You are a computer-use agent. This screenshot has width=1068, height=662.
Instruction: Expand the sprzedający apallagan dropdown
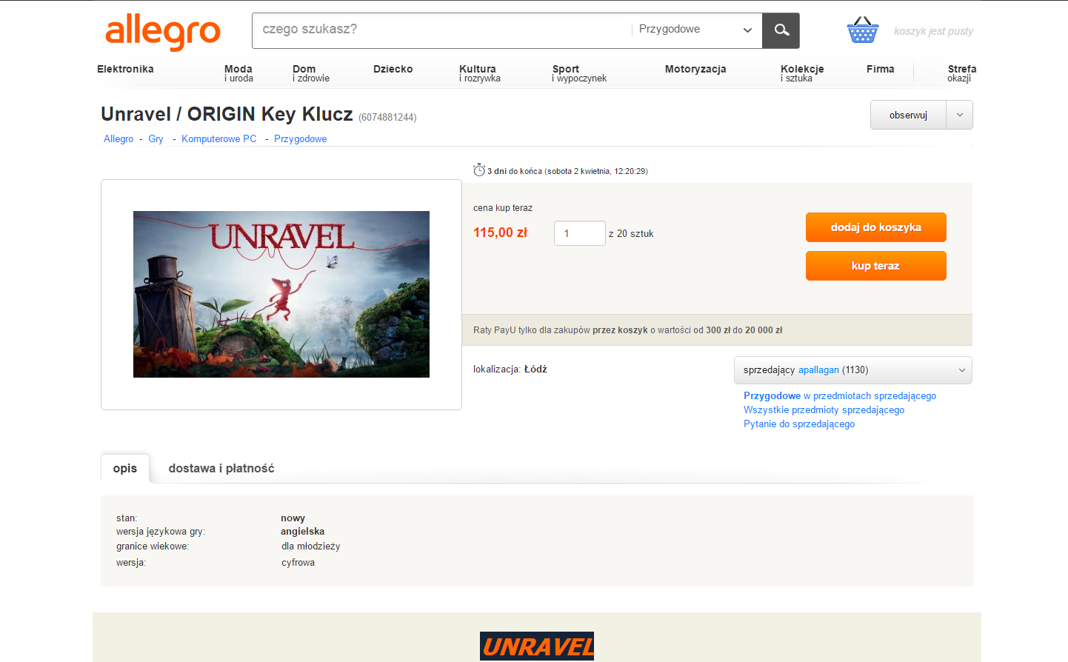coord(853,370)
